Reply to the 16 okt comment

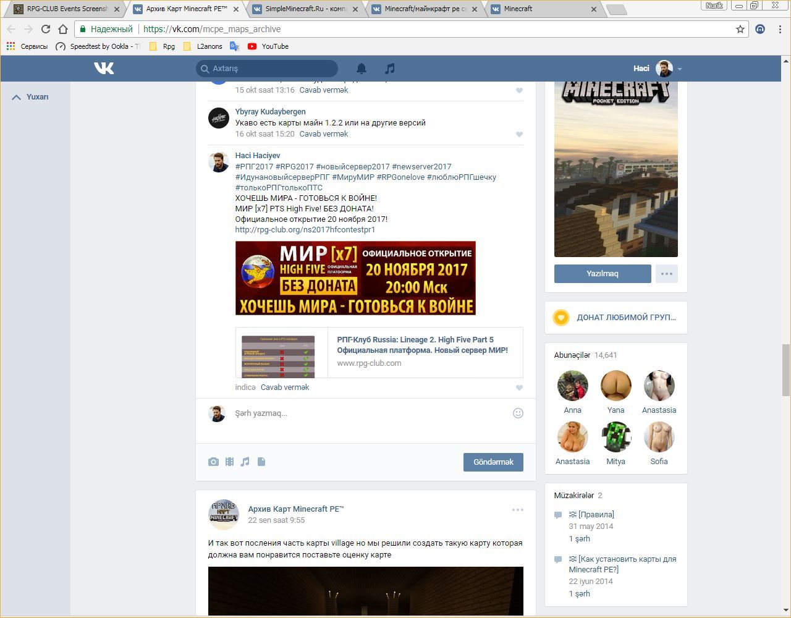324,134
